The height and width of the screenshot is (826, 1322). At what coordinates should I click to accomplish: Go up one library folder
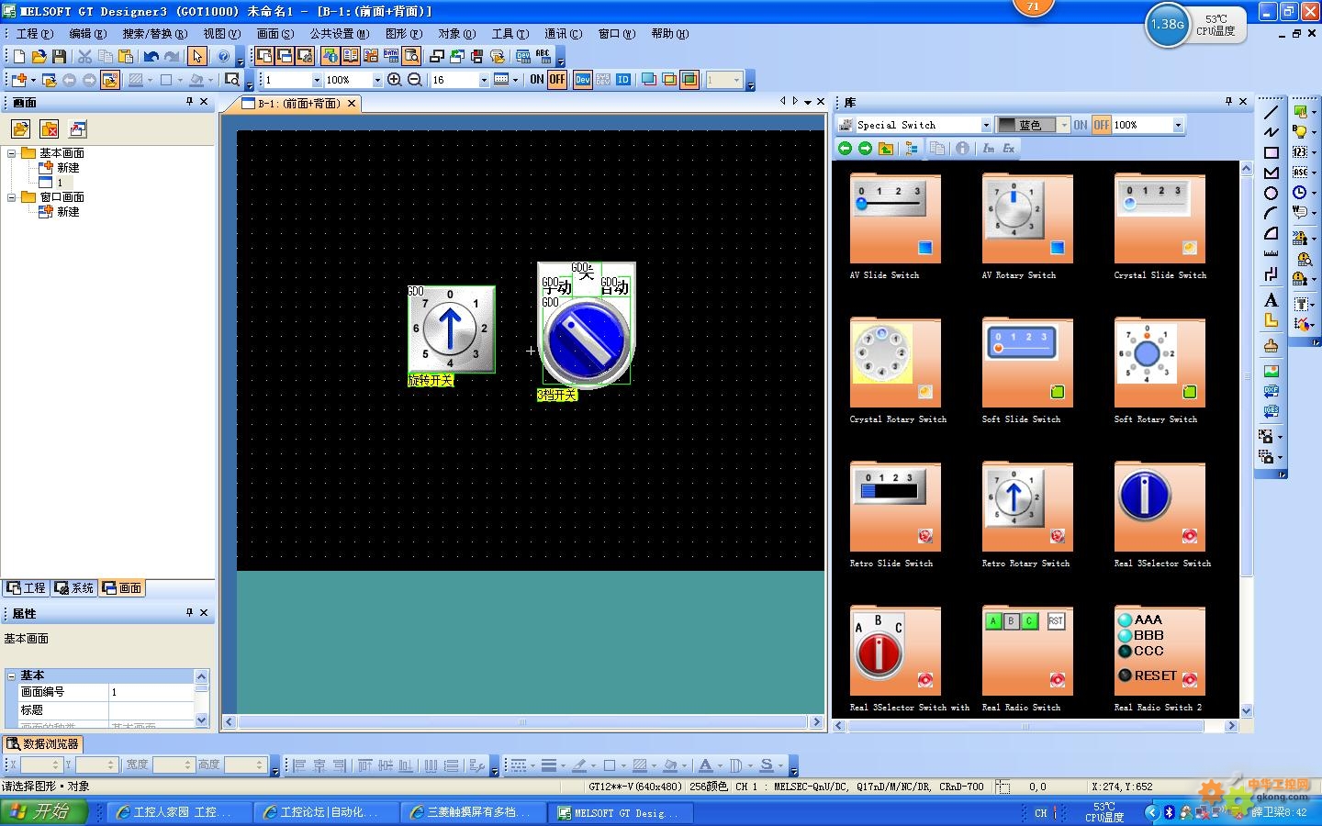[886, 148]
